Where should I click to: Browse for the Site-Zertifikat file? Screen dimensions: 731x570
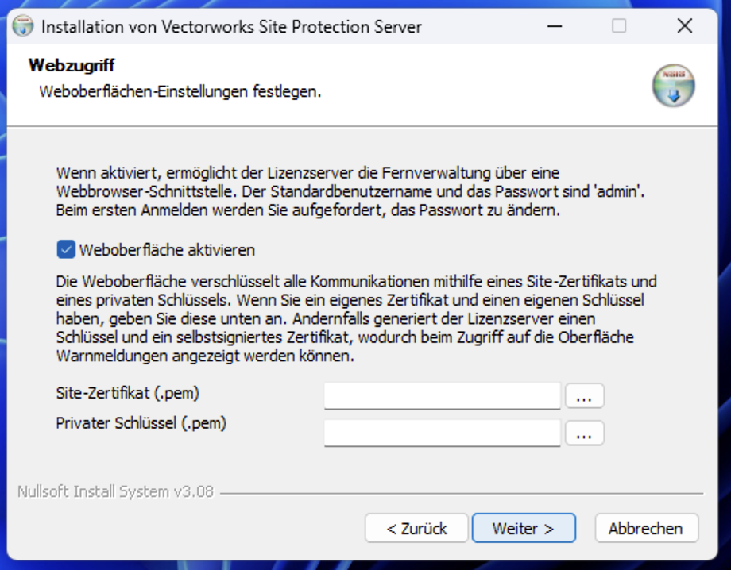pos(584,395)
